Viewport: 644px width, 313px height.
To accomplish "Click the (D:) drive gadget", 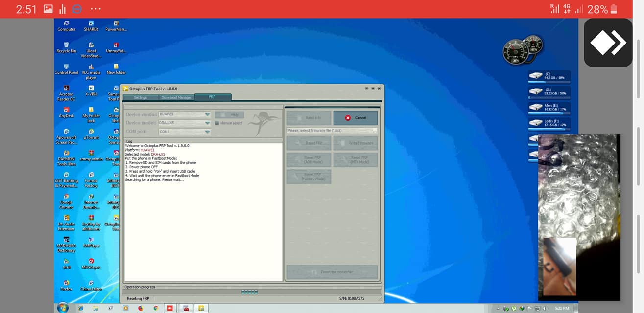I will (549, 92).
